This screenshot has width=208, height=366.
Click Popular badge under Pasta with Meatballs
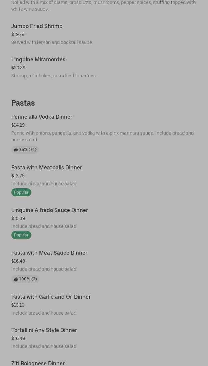[21, 192]
